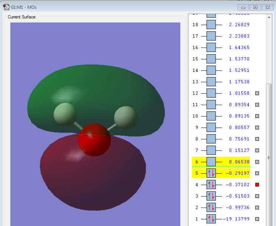
Task: Maximize the MOs window
Action: 256,7
